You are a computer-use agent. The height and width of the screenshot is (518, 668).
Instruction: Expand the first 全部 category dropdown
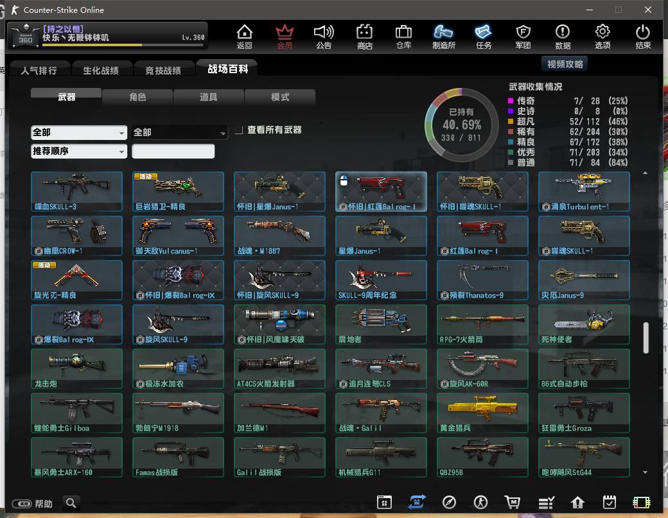click(79, 132)
